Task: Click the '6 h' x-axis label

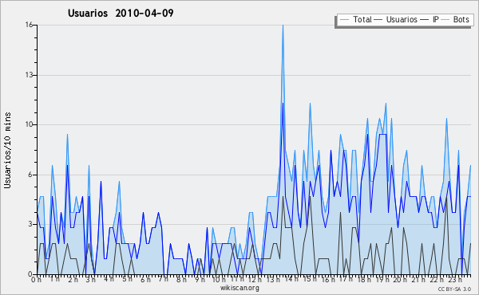Action: click(x=145, y=280)
